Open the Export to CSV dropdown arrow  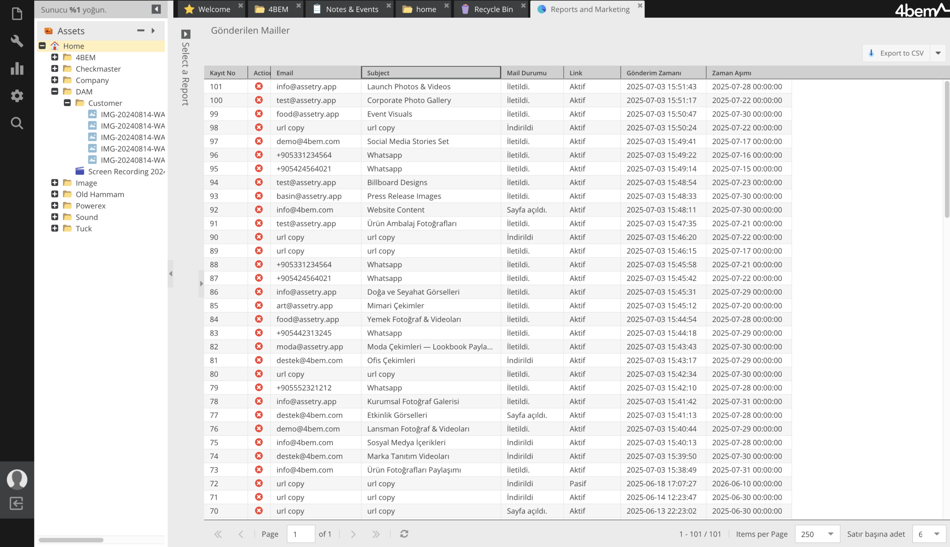[938, 53]
